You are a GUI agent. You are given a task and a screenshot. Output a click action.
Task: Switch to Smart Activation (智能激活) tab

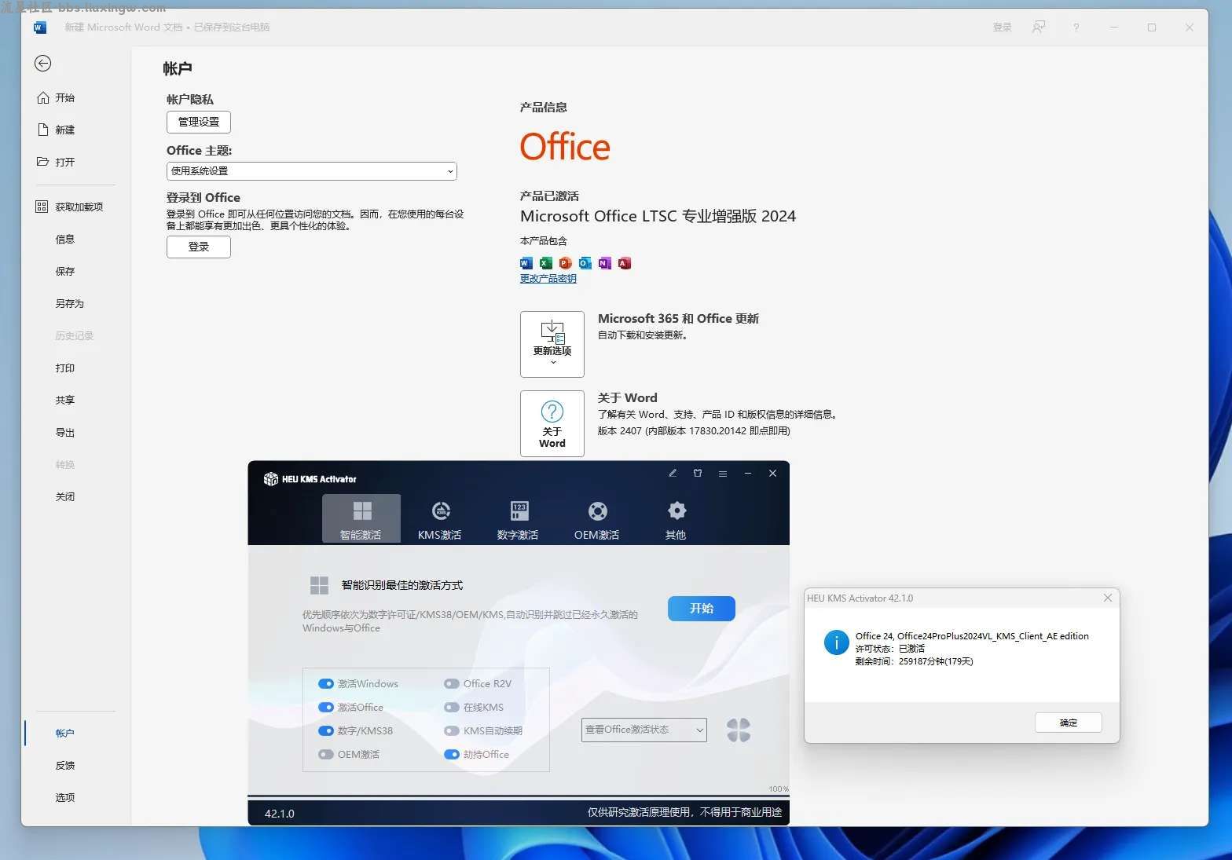tap(361, 518)
